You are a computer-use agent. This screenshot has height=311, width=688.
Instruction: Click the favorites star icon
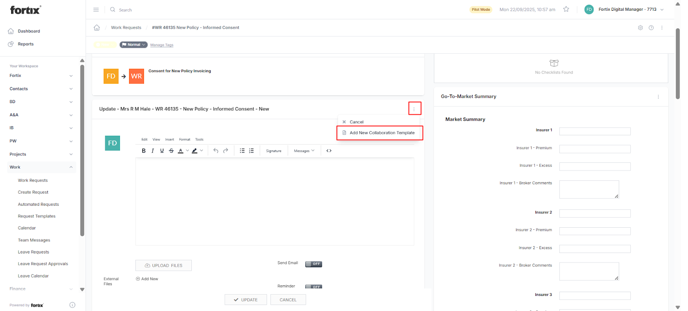point(566,9)
